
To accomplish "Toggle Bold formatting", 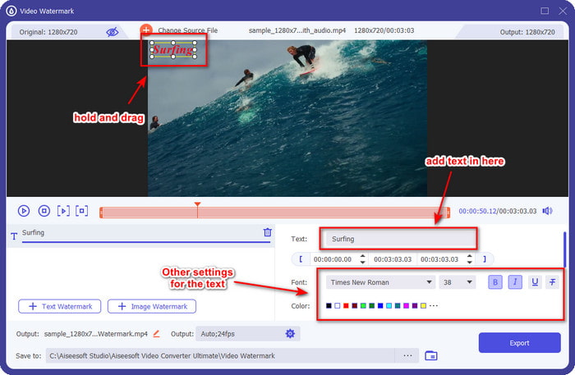I will (495, 282).
